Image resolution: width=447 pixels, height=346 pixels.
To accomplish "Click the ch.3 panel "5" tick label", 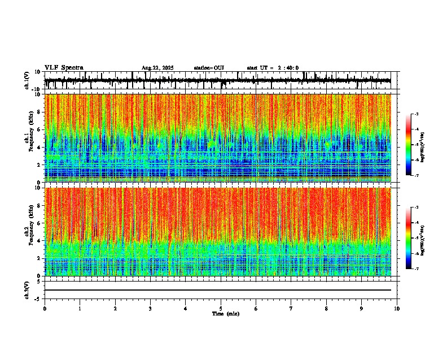I will pyautogui.click(x=40, y=282).
